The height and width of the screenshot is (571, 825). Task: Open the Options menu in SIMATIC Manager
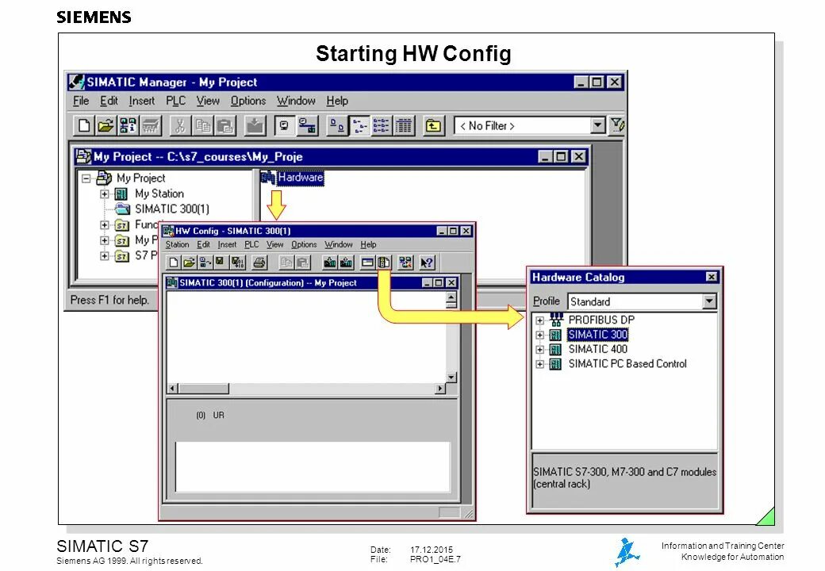[248, 101]
